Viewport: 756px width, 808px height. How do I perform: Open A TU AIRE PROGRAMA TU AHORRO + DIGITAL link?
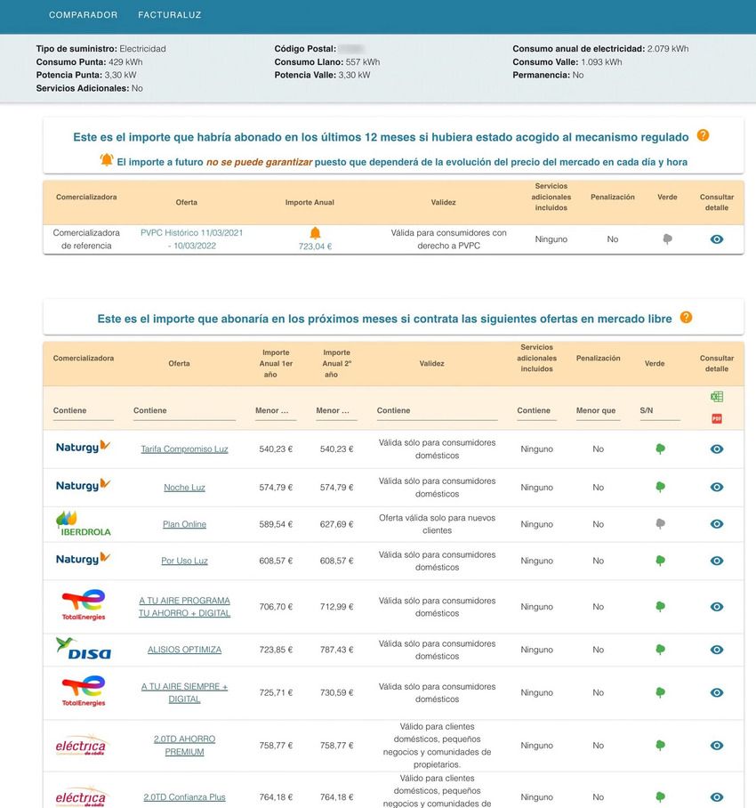184,607
